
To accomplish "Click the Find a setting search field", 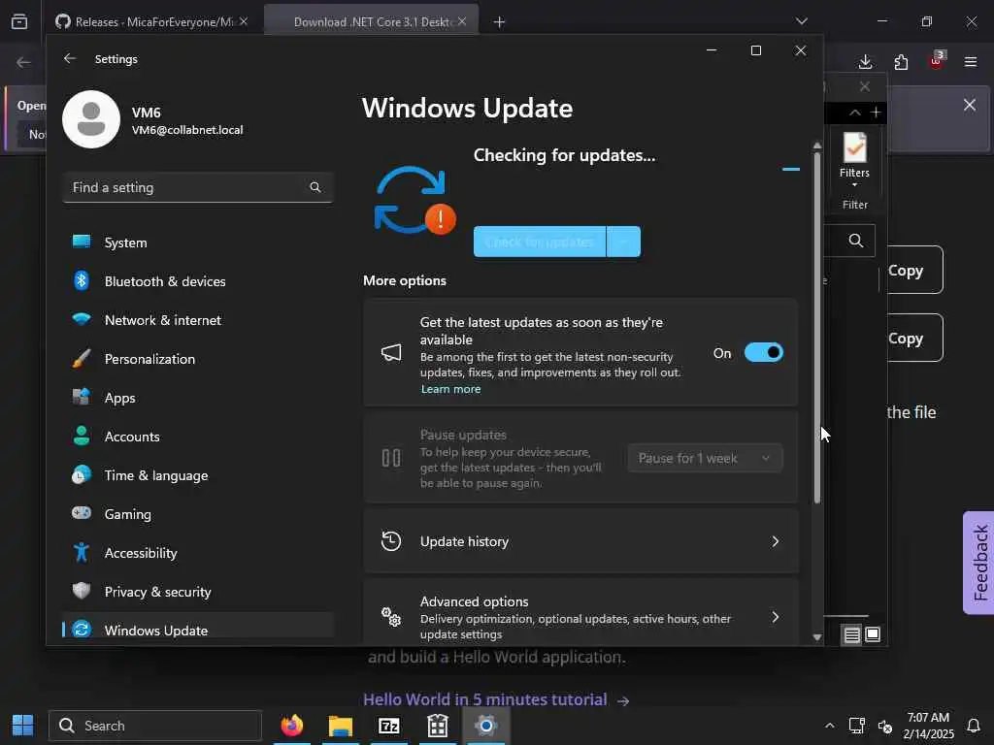I will (198, 187).
